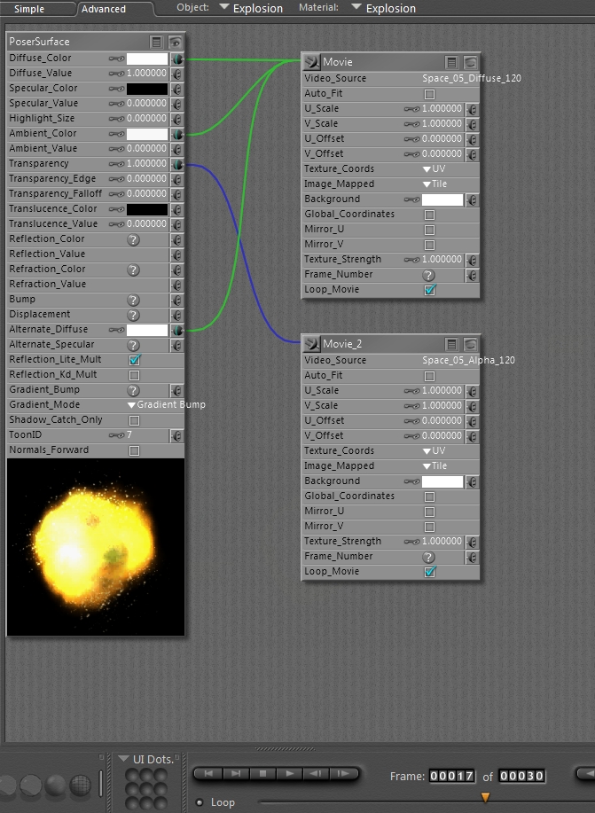Image resolution: width=595 pixels, height=813 pixels.
Task: Click the Movie Frame_Number question mark icon
Action: 428,276
